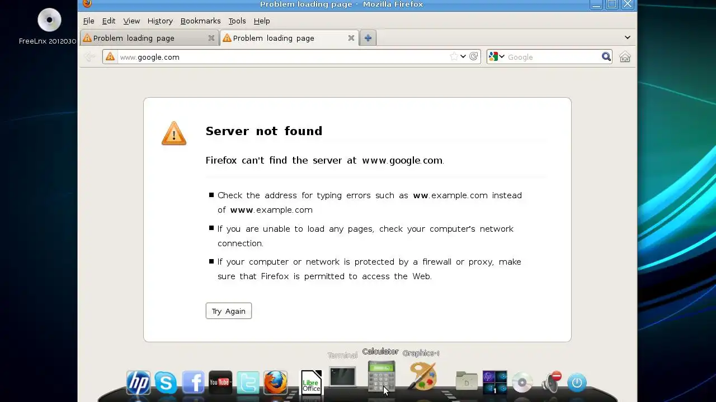
Task: Open the list all tabs dropdown
Action: [628, 37]
